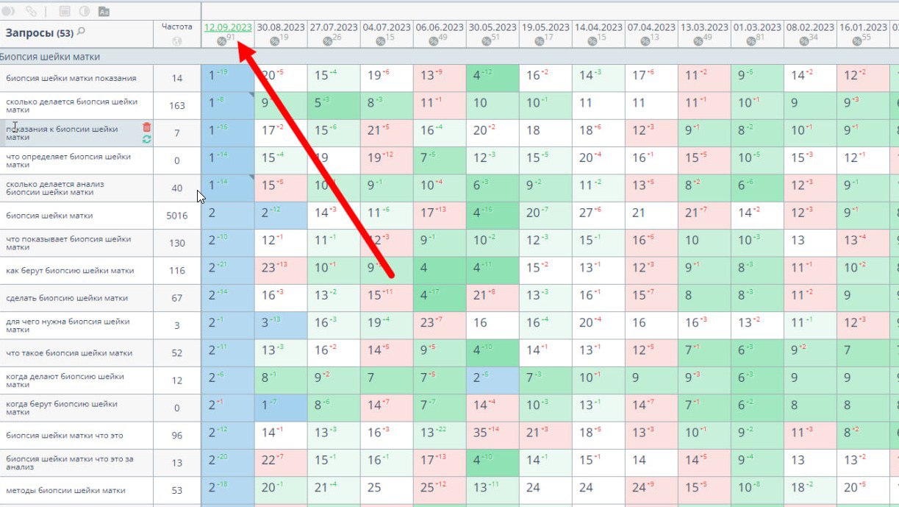Click percent icon under 13.03.2023
Viewport: 899px width, 507px height.
[x=698, y=41]
